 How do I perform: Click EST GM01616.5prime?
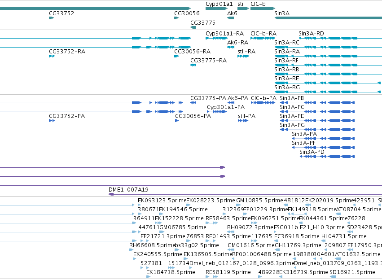point(251,245)
